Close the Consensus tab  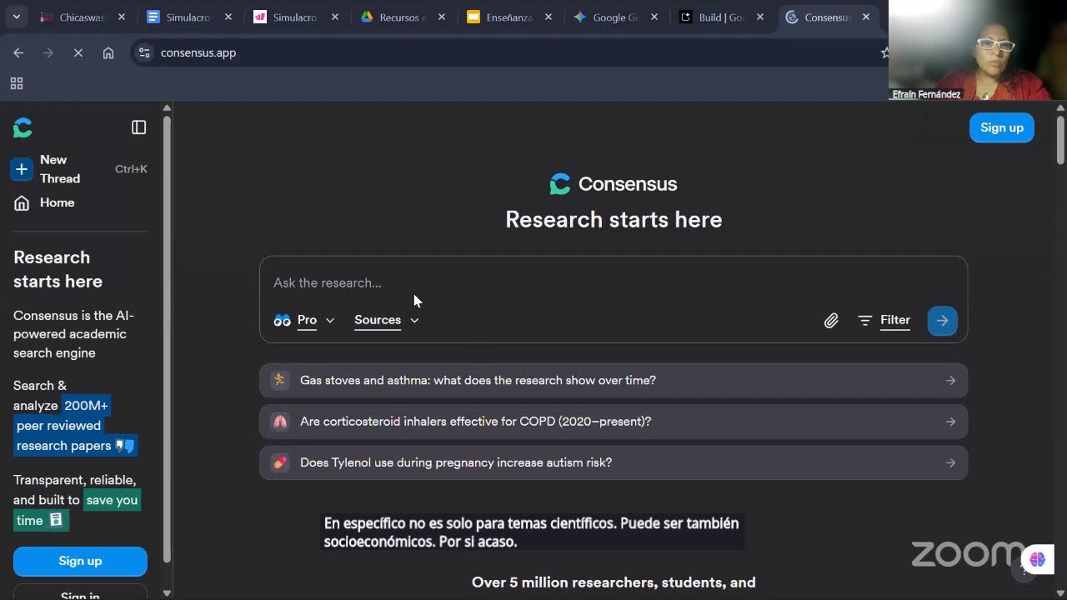tap(866, 17)
